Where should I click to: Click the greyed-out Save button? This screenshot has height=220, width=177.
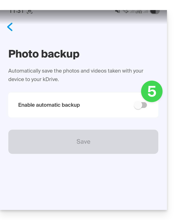83,142
